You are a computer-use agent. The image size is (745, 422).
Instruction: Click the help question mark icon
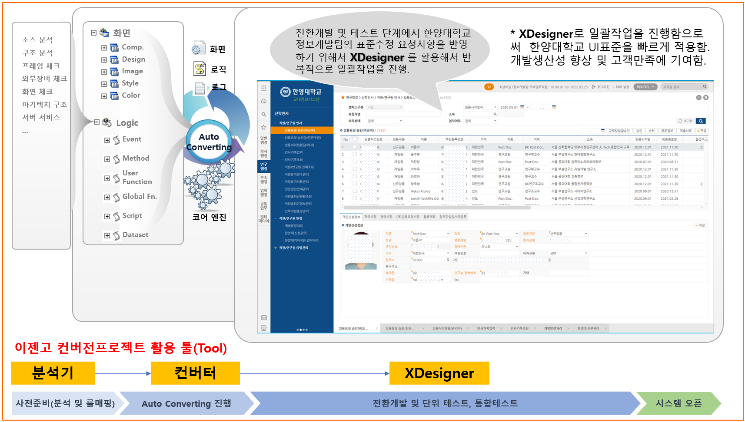coord(699,98)
